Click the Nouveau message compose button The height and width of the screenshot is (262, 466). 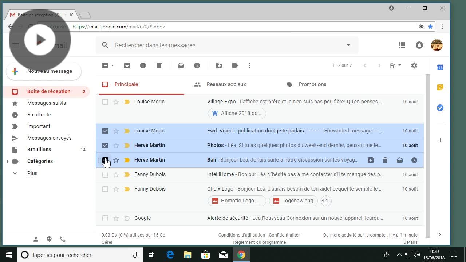click(x=44, y=71)
